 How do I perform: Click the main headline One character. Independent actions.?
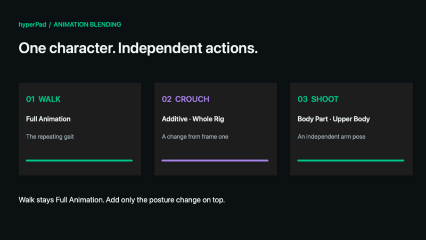point(138,48)
